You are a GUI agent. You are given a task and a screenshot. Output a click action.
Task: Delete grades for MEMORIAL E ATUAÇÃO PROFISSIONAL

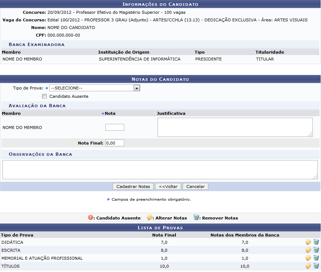pyautogui.click(x=316, y=258)
